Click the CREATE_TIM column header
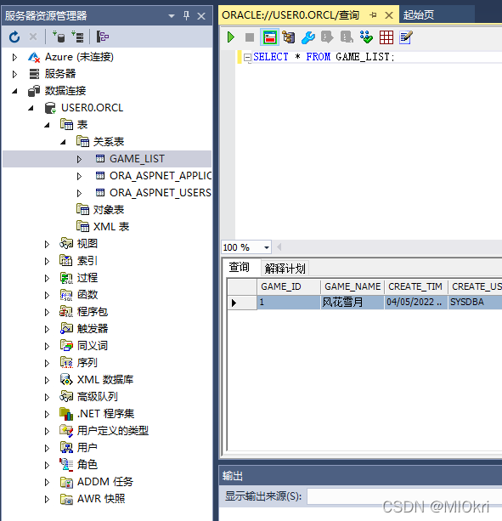Screen dimensions: 502x521 (x=416, y=286)
